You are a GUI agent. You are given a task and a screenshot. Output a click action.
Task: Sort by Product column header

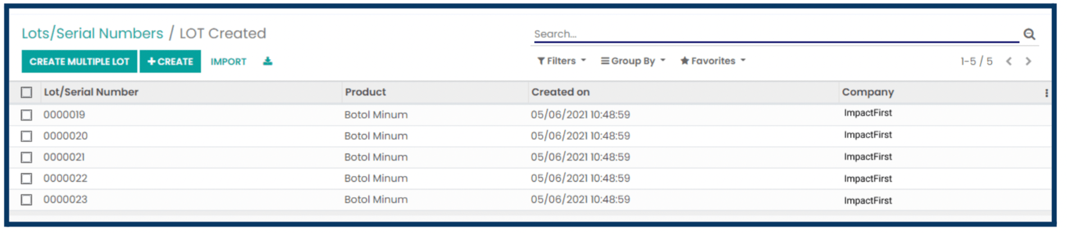click(x=365, y=92)
